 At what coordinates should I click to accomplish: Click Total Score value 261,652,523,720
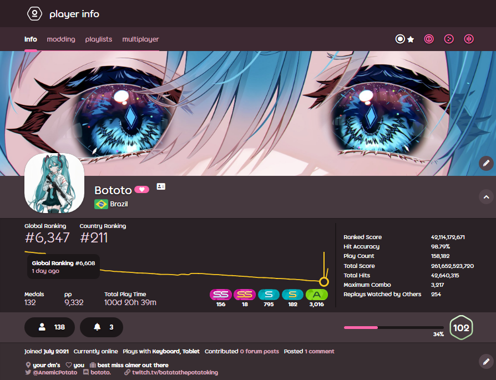[452, 266]
